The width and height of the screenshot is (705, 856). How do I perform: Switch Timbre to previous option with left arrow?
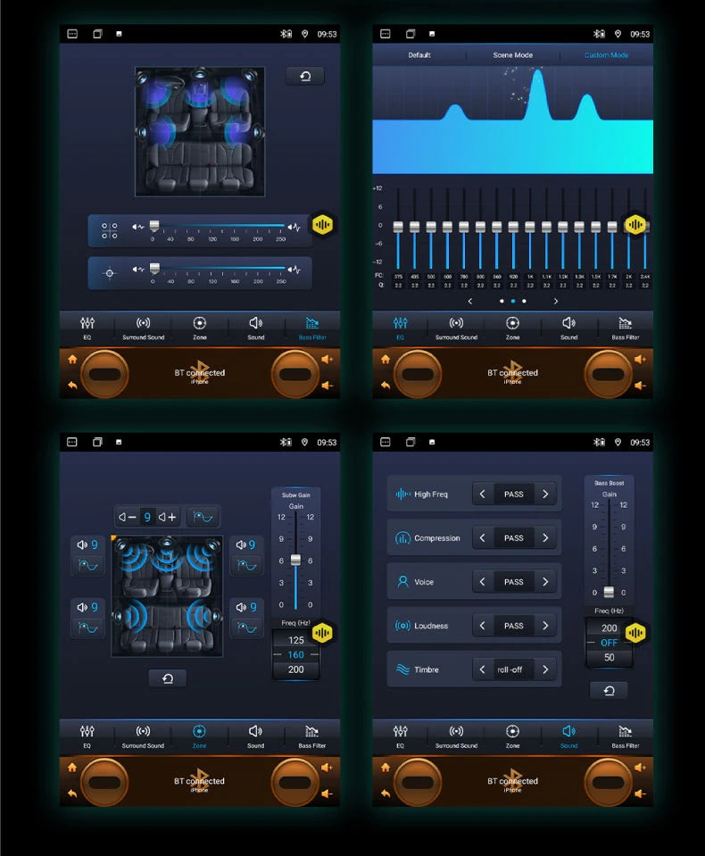click(483, 669)
